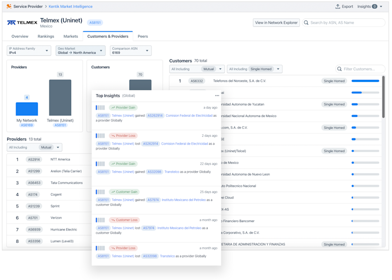
Task: Click the Customer Loss badge
Action: click(124, 220)
